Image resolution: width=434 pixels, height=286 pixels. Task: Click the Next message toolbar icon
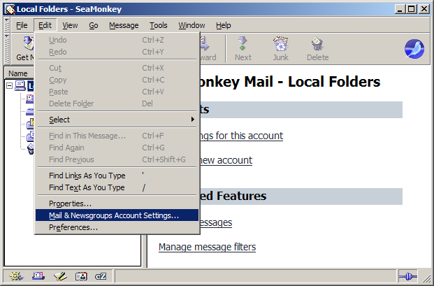point(243,48)
